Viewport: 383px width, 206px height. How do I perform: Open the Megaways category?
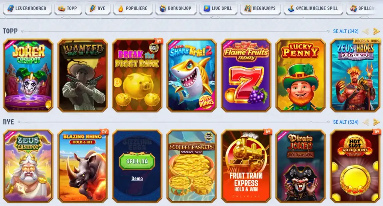pos(261,8)
